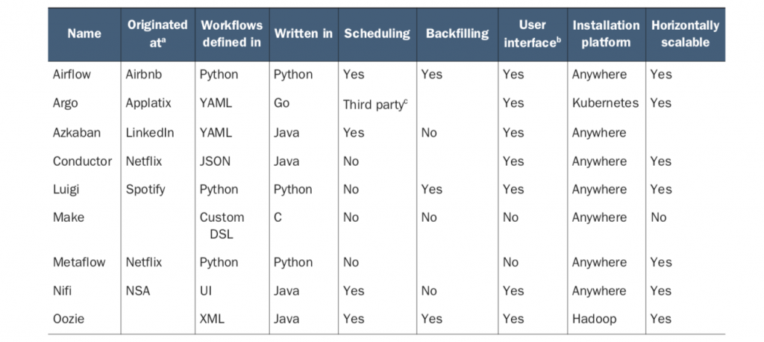Select the Conductor row name
Image resolution: width=764 pixels, height=342 pixels.
coord(82,161)
